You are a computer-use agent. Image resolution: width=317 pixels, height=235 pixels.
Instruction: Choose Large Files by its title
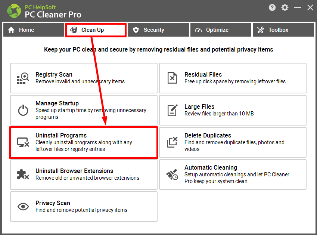pyautogui.click(x=199, y=106)
